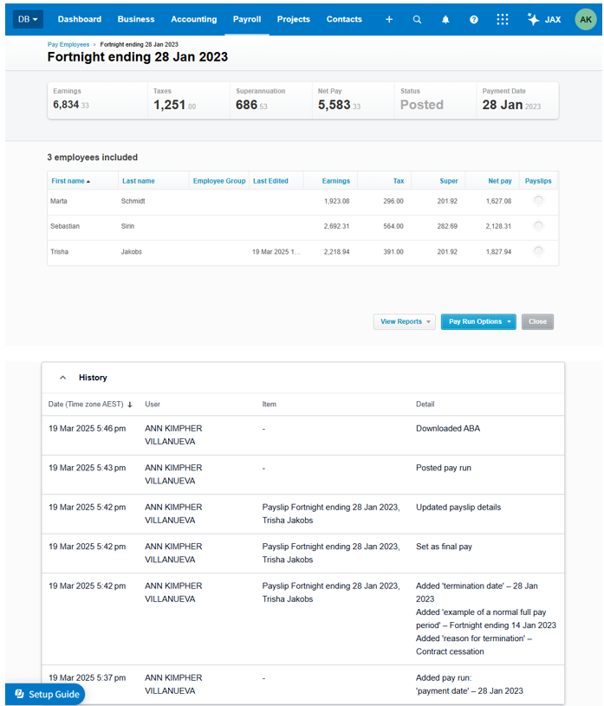Click the Setup Guide icon

pos(20,694)
